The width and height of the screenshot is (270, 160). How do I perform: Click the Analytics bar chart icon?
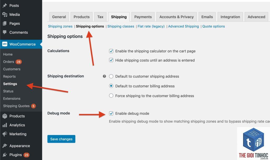(x=5, y=125)
